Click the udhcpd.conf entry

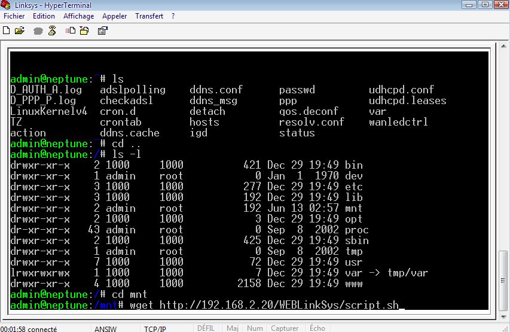(x=401, y=90)
